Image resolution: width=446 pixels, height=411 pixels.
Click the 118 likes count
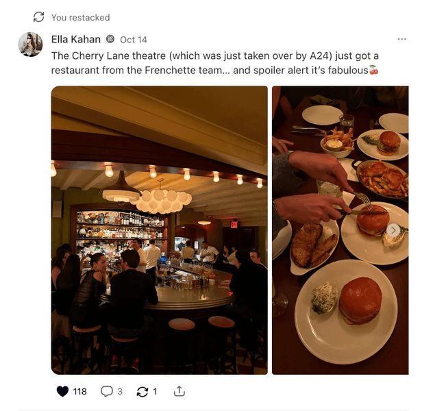(79, 392)
